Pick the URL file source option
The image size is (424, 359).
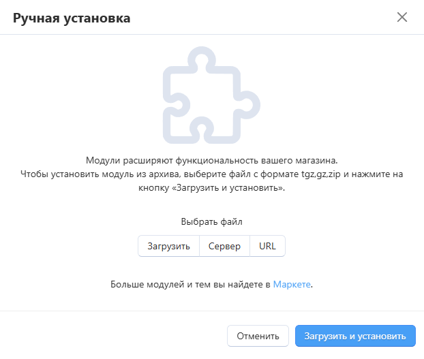(x=267, y=246)
